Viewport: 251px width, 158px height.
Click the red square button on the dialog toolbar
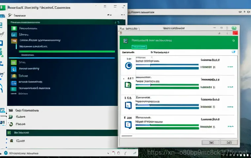(x=235, y=33)
